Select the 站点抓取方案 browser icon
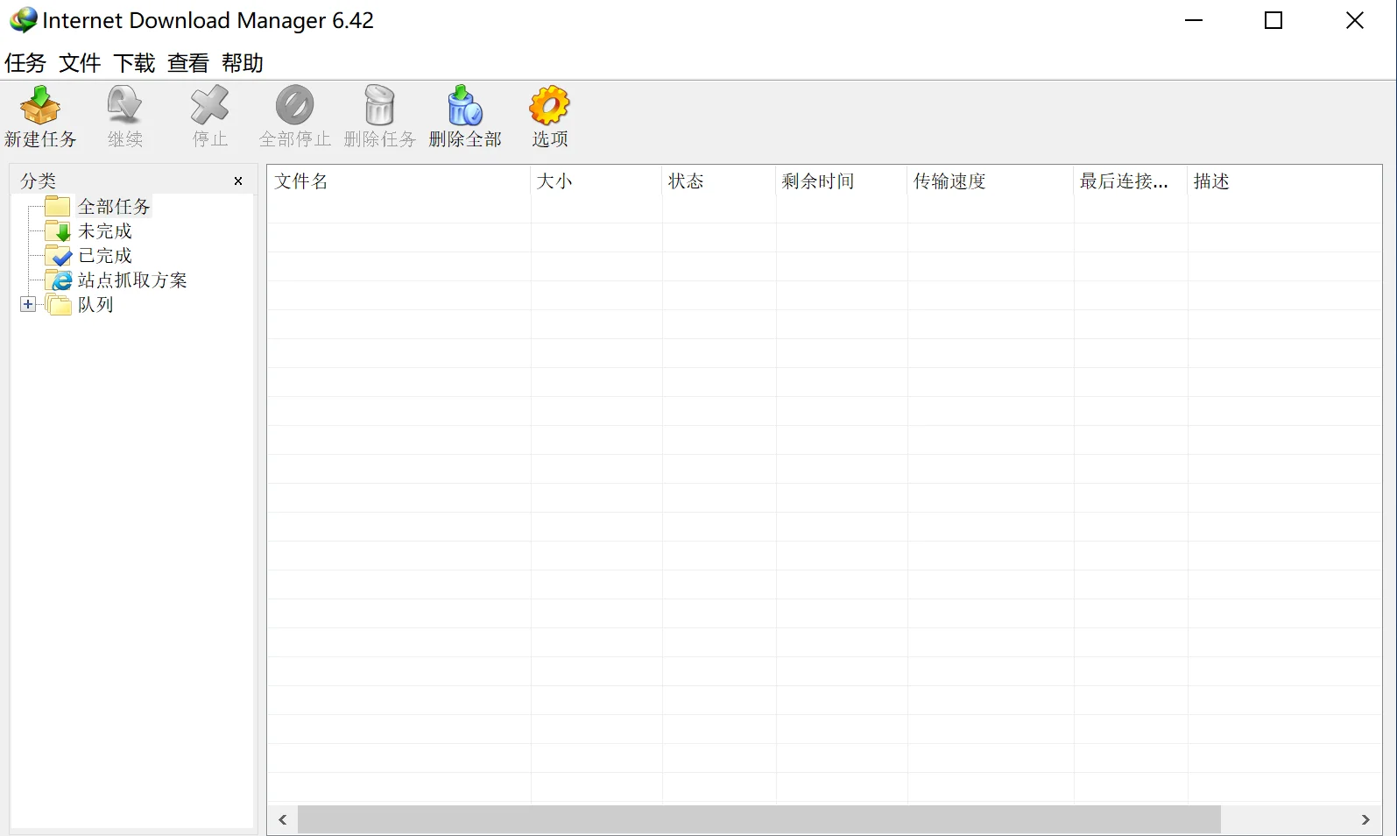 (59, 280)
